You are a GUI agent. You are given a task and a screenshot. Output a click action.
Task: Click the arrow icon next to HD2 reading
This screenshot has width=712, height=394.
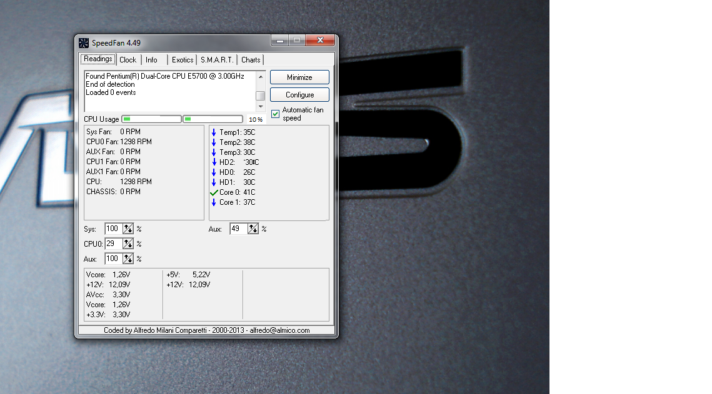coord(214,162)
